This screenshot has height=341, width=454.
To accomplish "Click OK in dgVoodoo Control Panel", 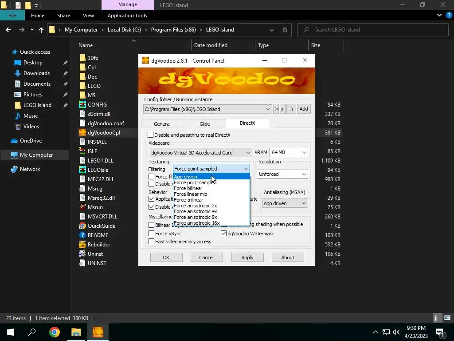I will click(166, 258).
